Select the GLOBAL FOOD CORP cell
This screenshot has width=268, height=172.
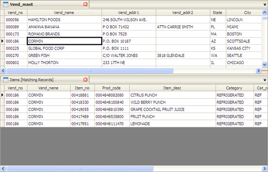click(x=65, y=48)
